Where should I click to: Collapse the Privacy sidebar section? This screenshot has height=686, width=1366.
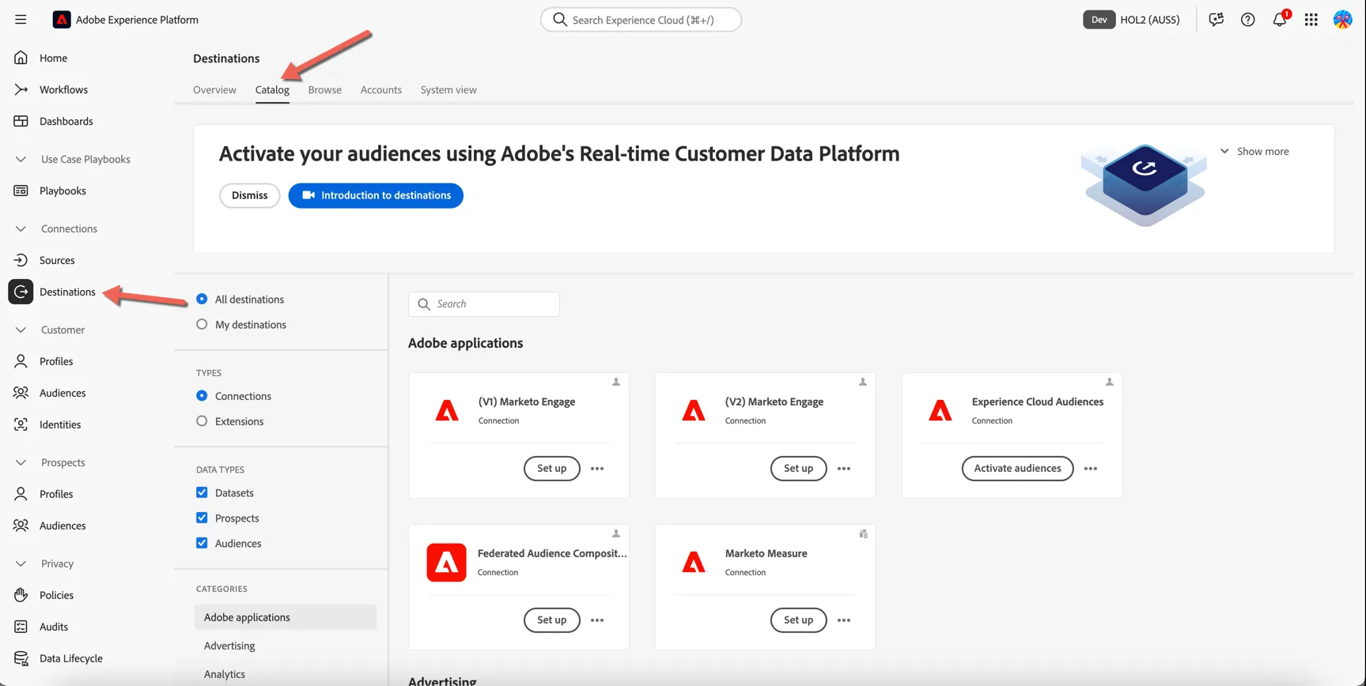click(21, 563)
